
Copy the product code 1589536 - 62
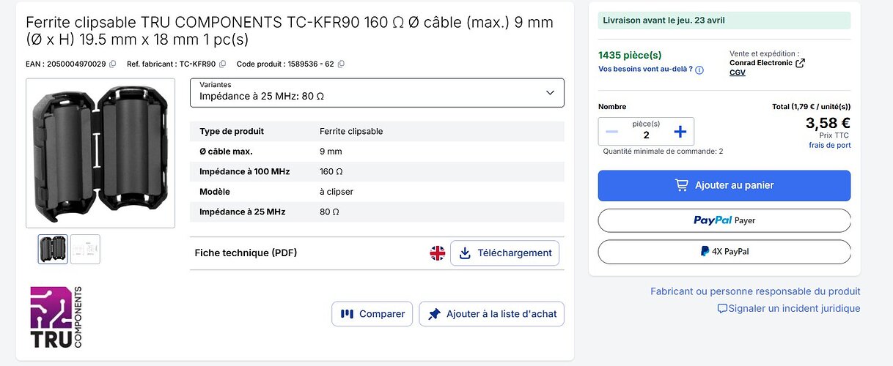click(x=341, y=64)
